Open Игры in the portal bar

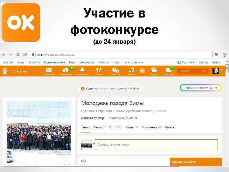(72, 62)
